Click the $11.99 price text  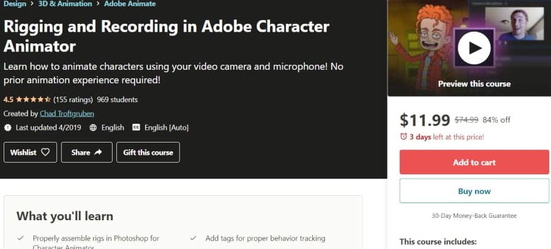425,120
